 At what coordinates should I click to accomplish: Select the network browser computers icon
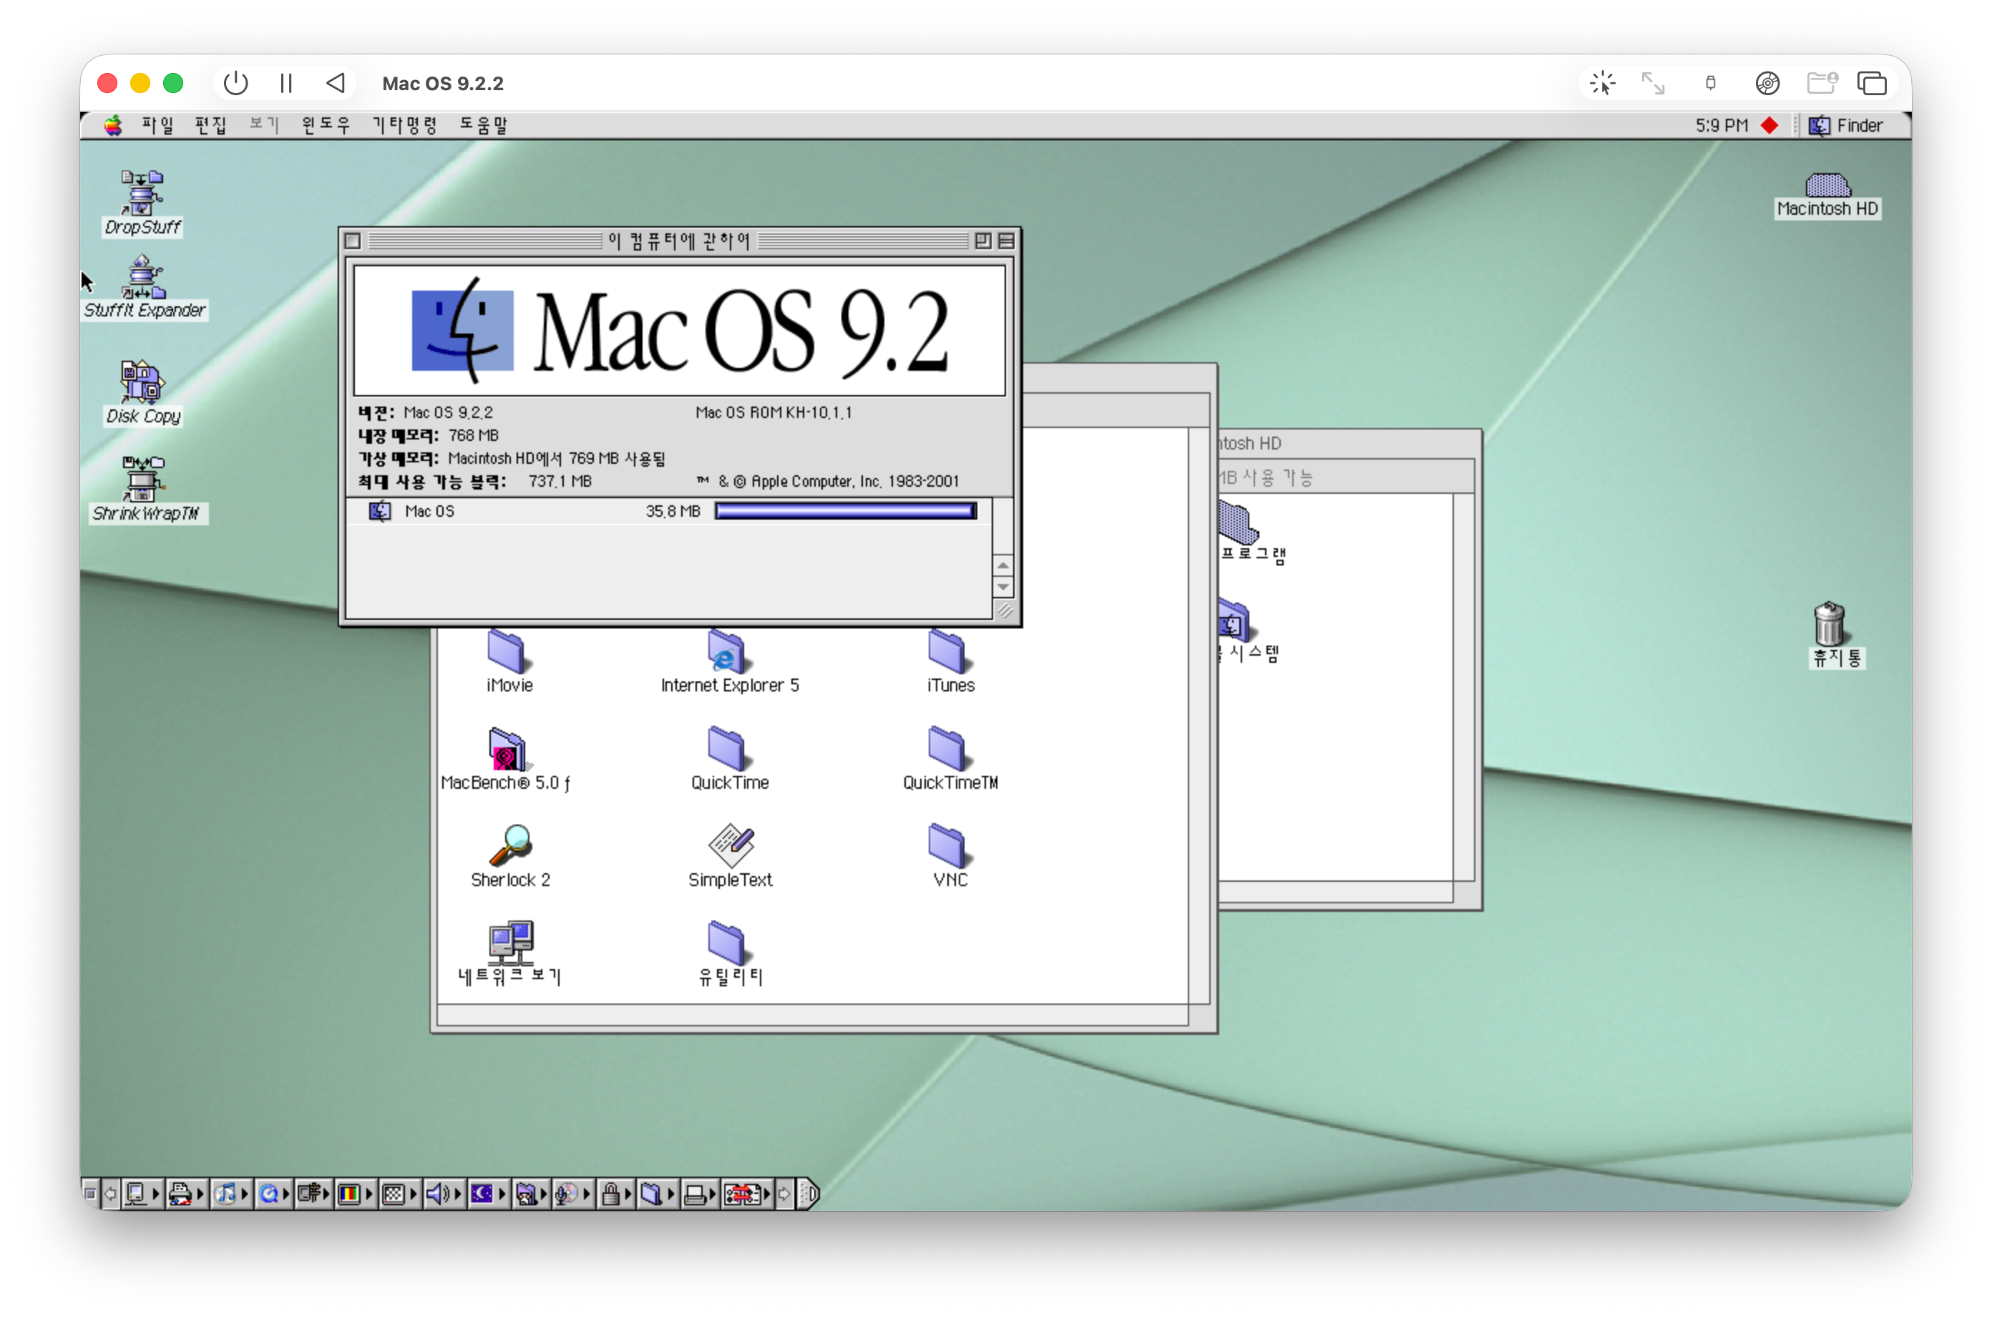(x=509, y=943)
